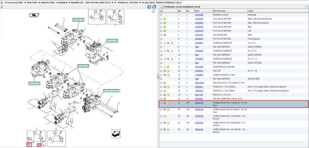Click package box icon for part 87381983
This screenshot has width=309, height=148.
tap(171, 59)
